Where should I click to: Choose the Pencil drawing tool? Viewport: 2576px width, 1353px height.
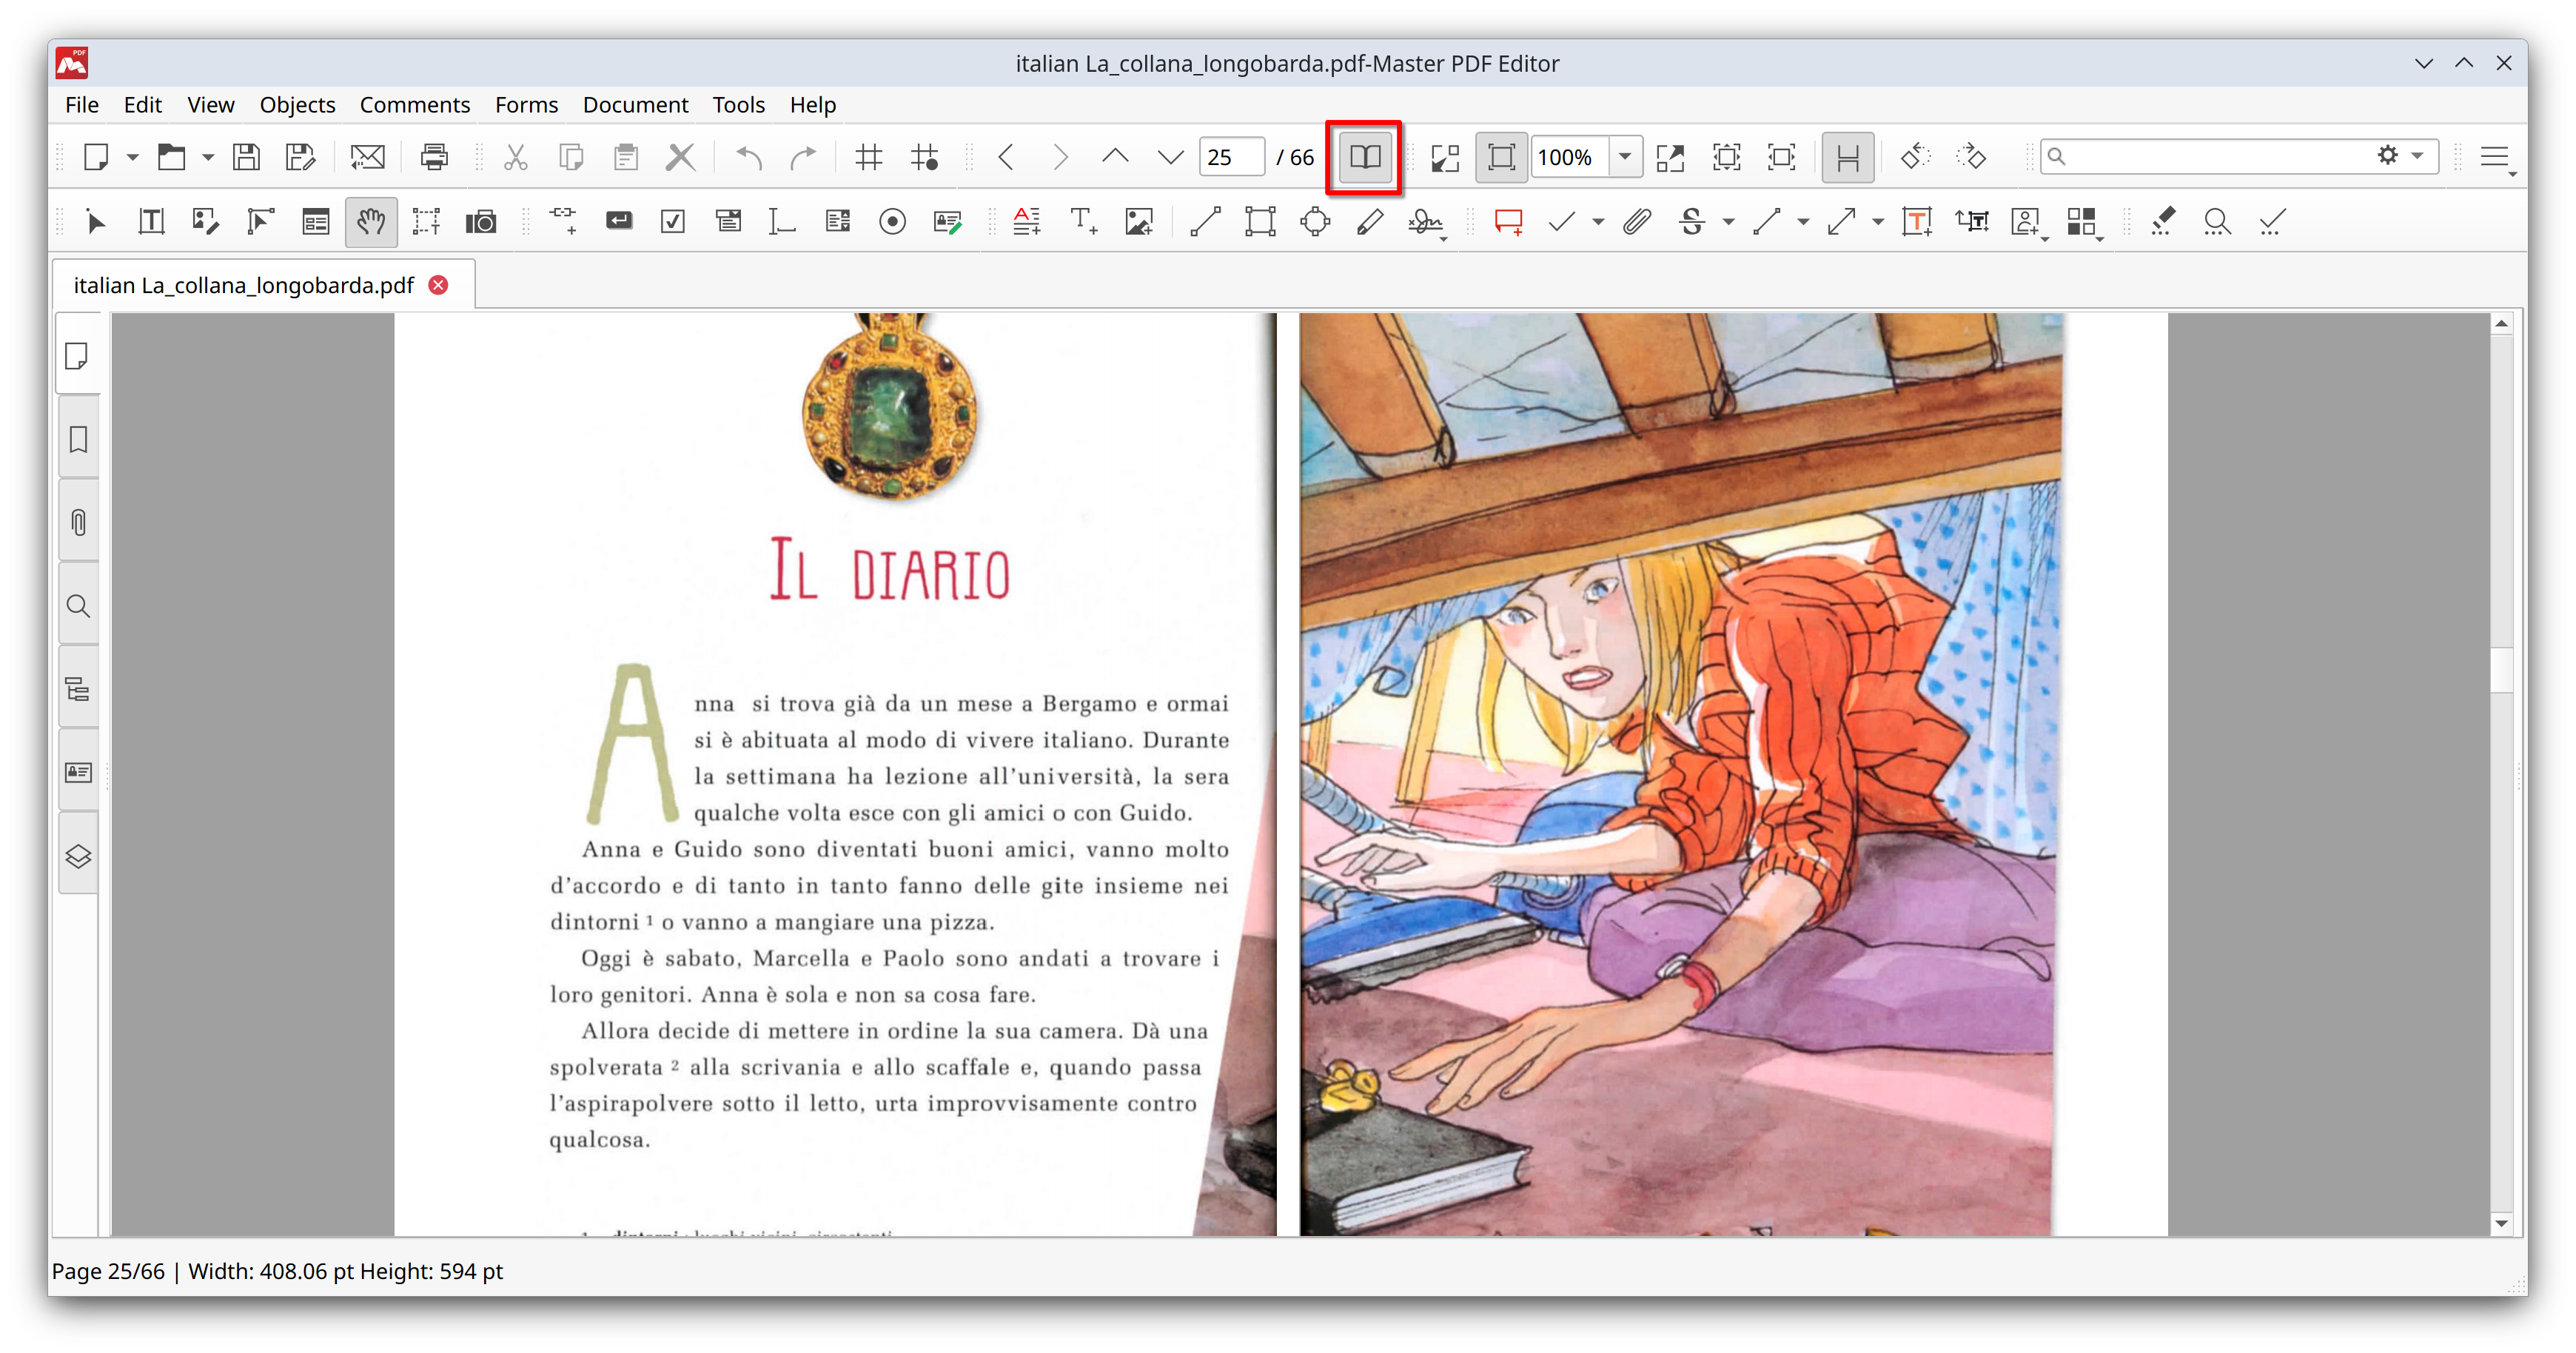coord(1370,221)
